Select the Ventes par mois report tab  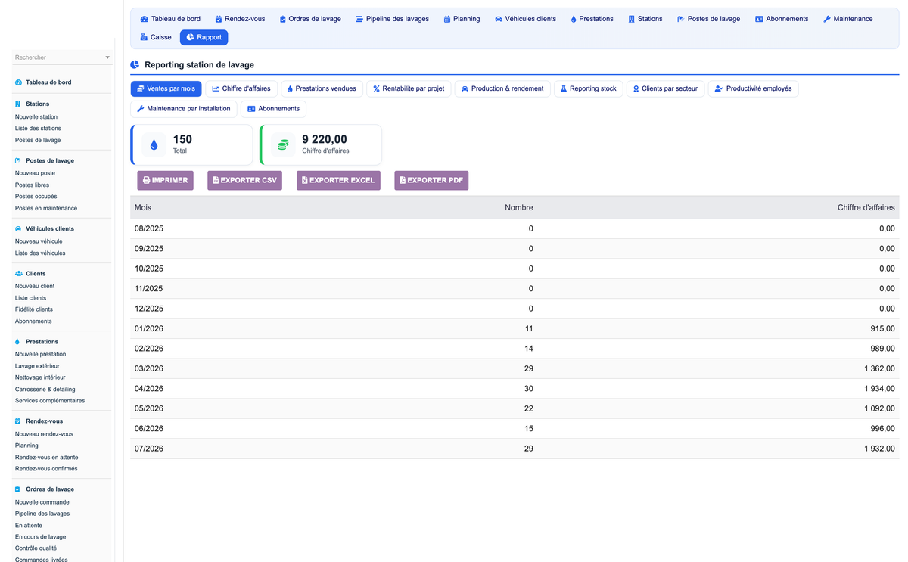coord(166,88)
